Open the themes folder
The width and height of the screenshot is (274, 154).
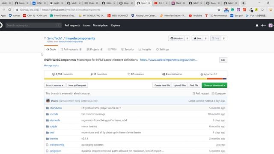[x=54, y=139]
